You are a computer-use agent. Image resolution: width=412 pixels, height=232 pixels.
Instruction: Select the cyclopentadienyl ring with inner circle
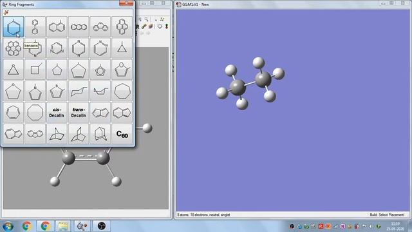pos(100,70)
